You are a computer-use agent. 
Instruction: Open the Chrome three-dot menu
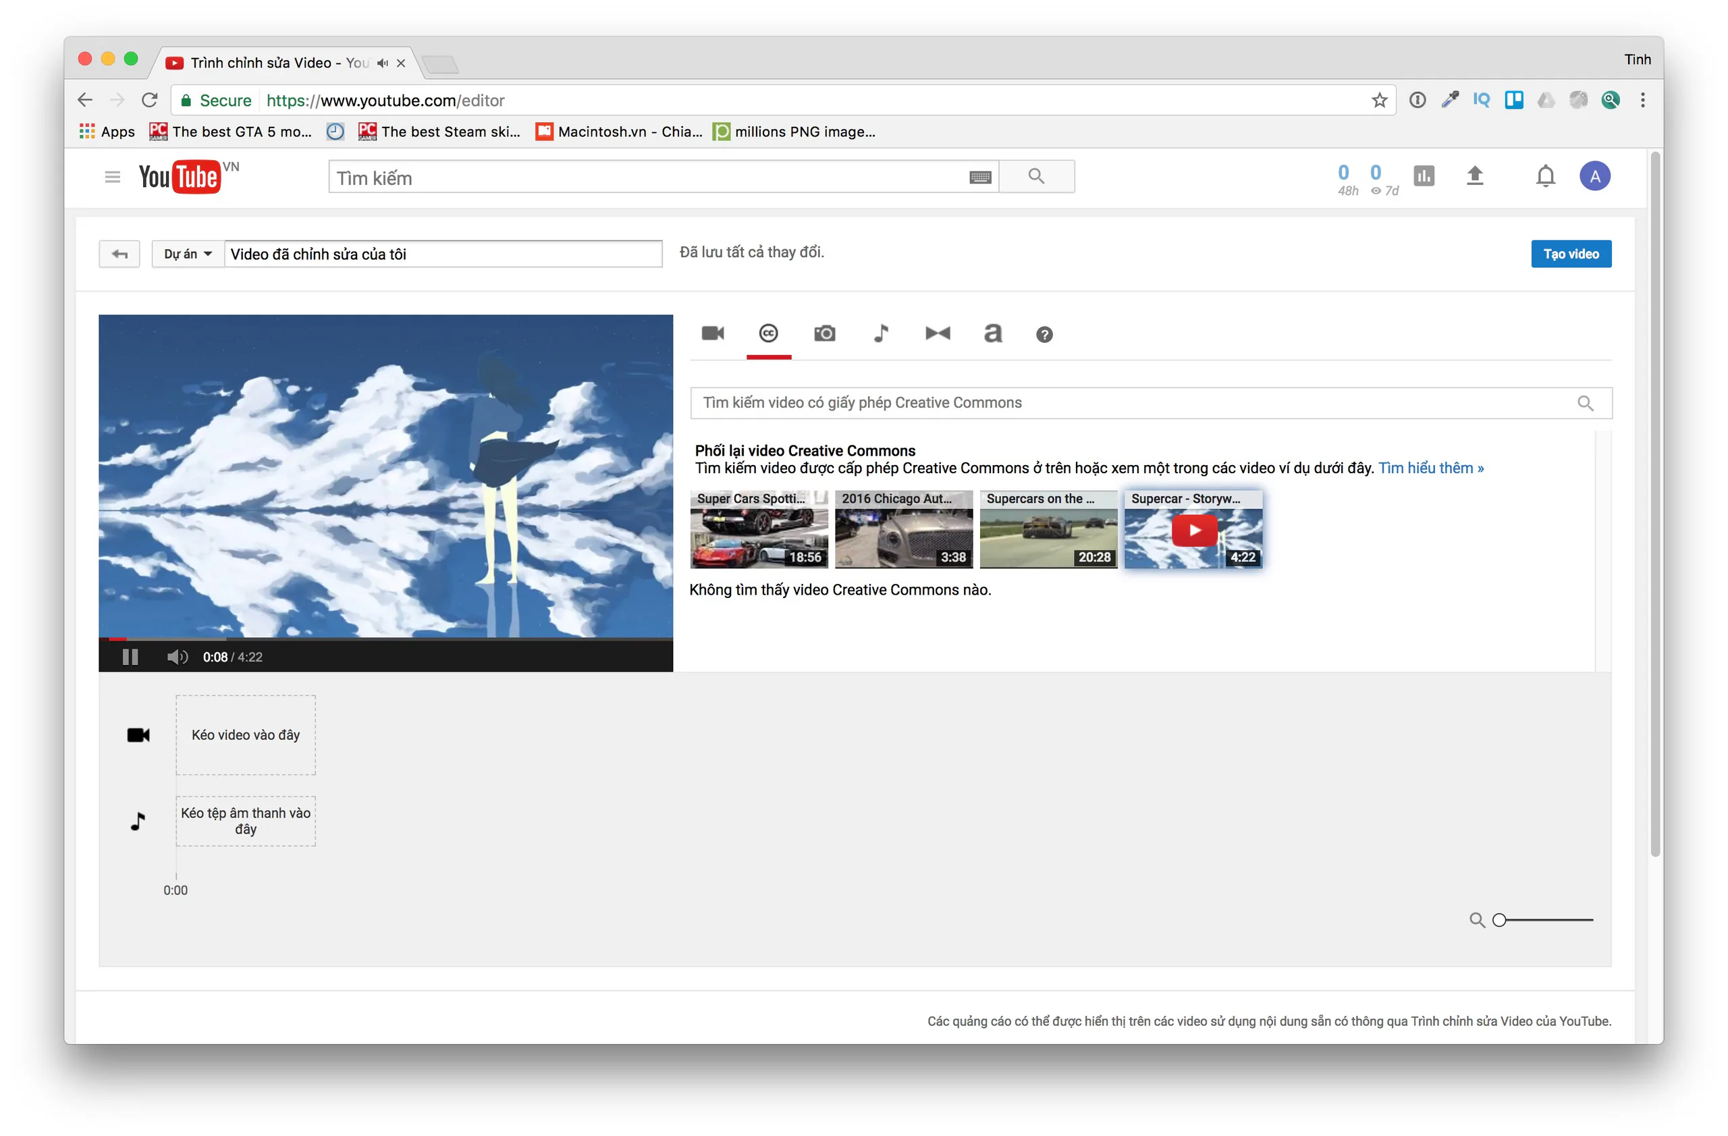[x=1642, y=100]
